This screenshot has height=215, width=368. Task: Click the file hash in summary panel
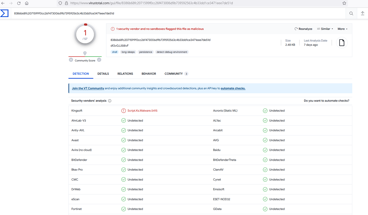click(160, 40)
